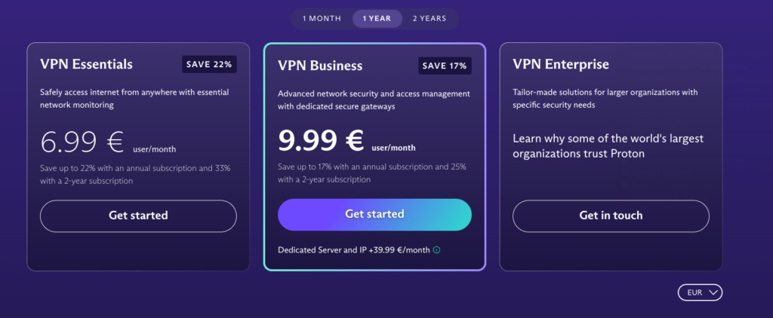Select the 1 MONTH billing period
Screen dimensions: 773x318
coord(322,19)
